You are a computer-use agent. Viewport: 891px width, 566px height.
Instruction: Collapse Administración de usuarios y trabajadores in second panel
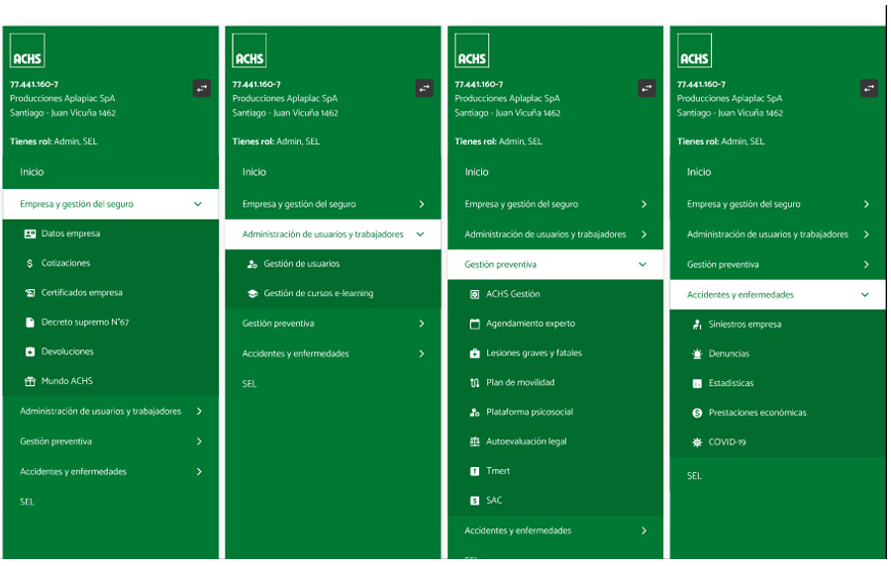(x=333, y=235)
